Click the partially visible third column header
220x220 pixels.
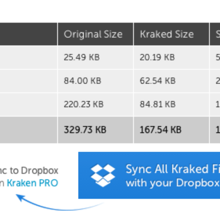coord(215,34)
